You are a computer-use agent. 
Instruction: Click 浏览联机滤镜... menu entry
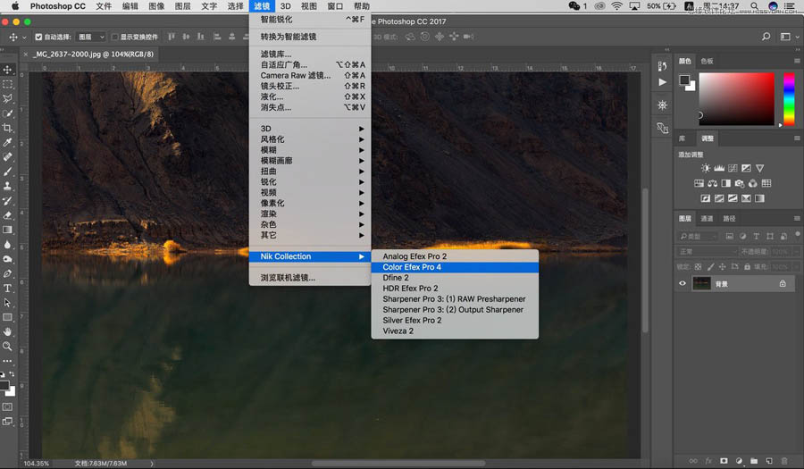[288, 278]
